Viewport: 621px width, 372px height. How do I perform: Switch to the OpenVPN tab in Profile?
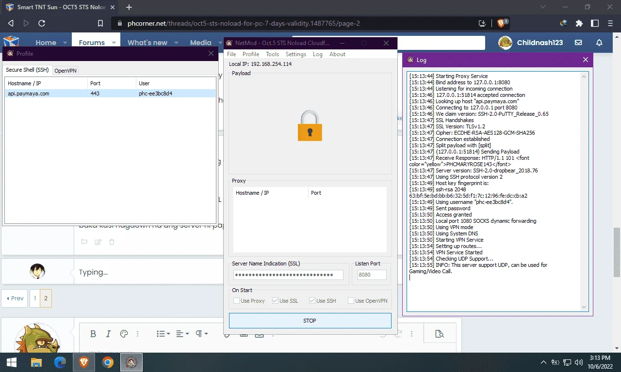coord(65,71)
